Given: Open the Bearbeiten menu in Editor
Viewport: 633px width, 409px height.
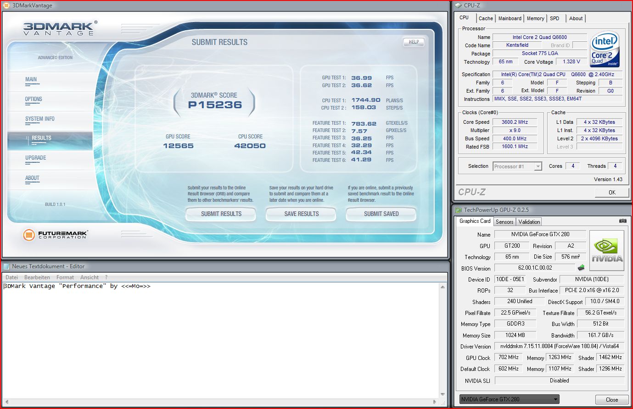Looking at the screenshot, I should (x=37, y=277).
